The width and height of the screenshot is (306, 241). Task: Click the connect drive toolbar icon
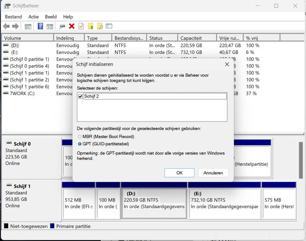[x=62, y=26]
